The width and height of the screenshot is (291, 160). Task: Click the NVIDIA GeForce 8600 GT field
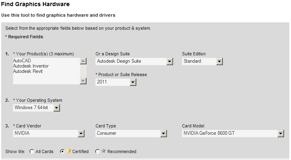[233, 134]
